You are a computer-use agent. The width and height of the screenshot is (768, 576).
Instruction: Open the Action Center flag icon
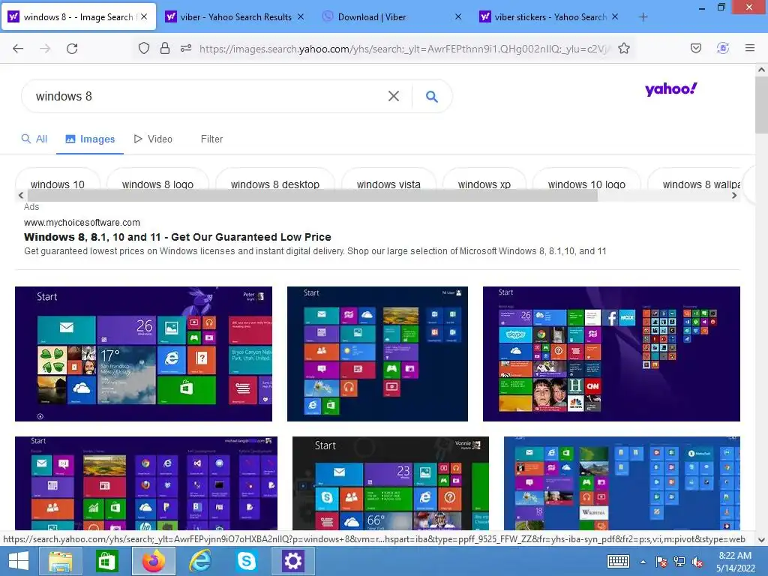point(661,562)
